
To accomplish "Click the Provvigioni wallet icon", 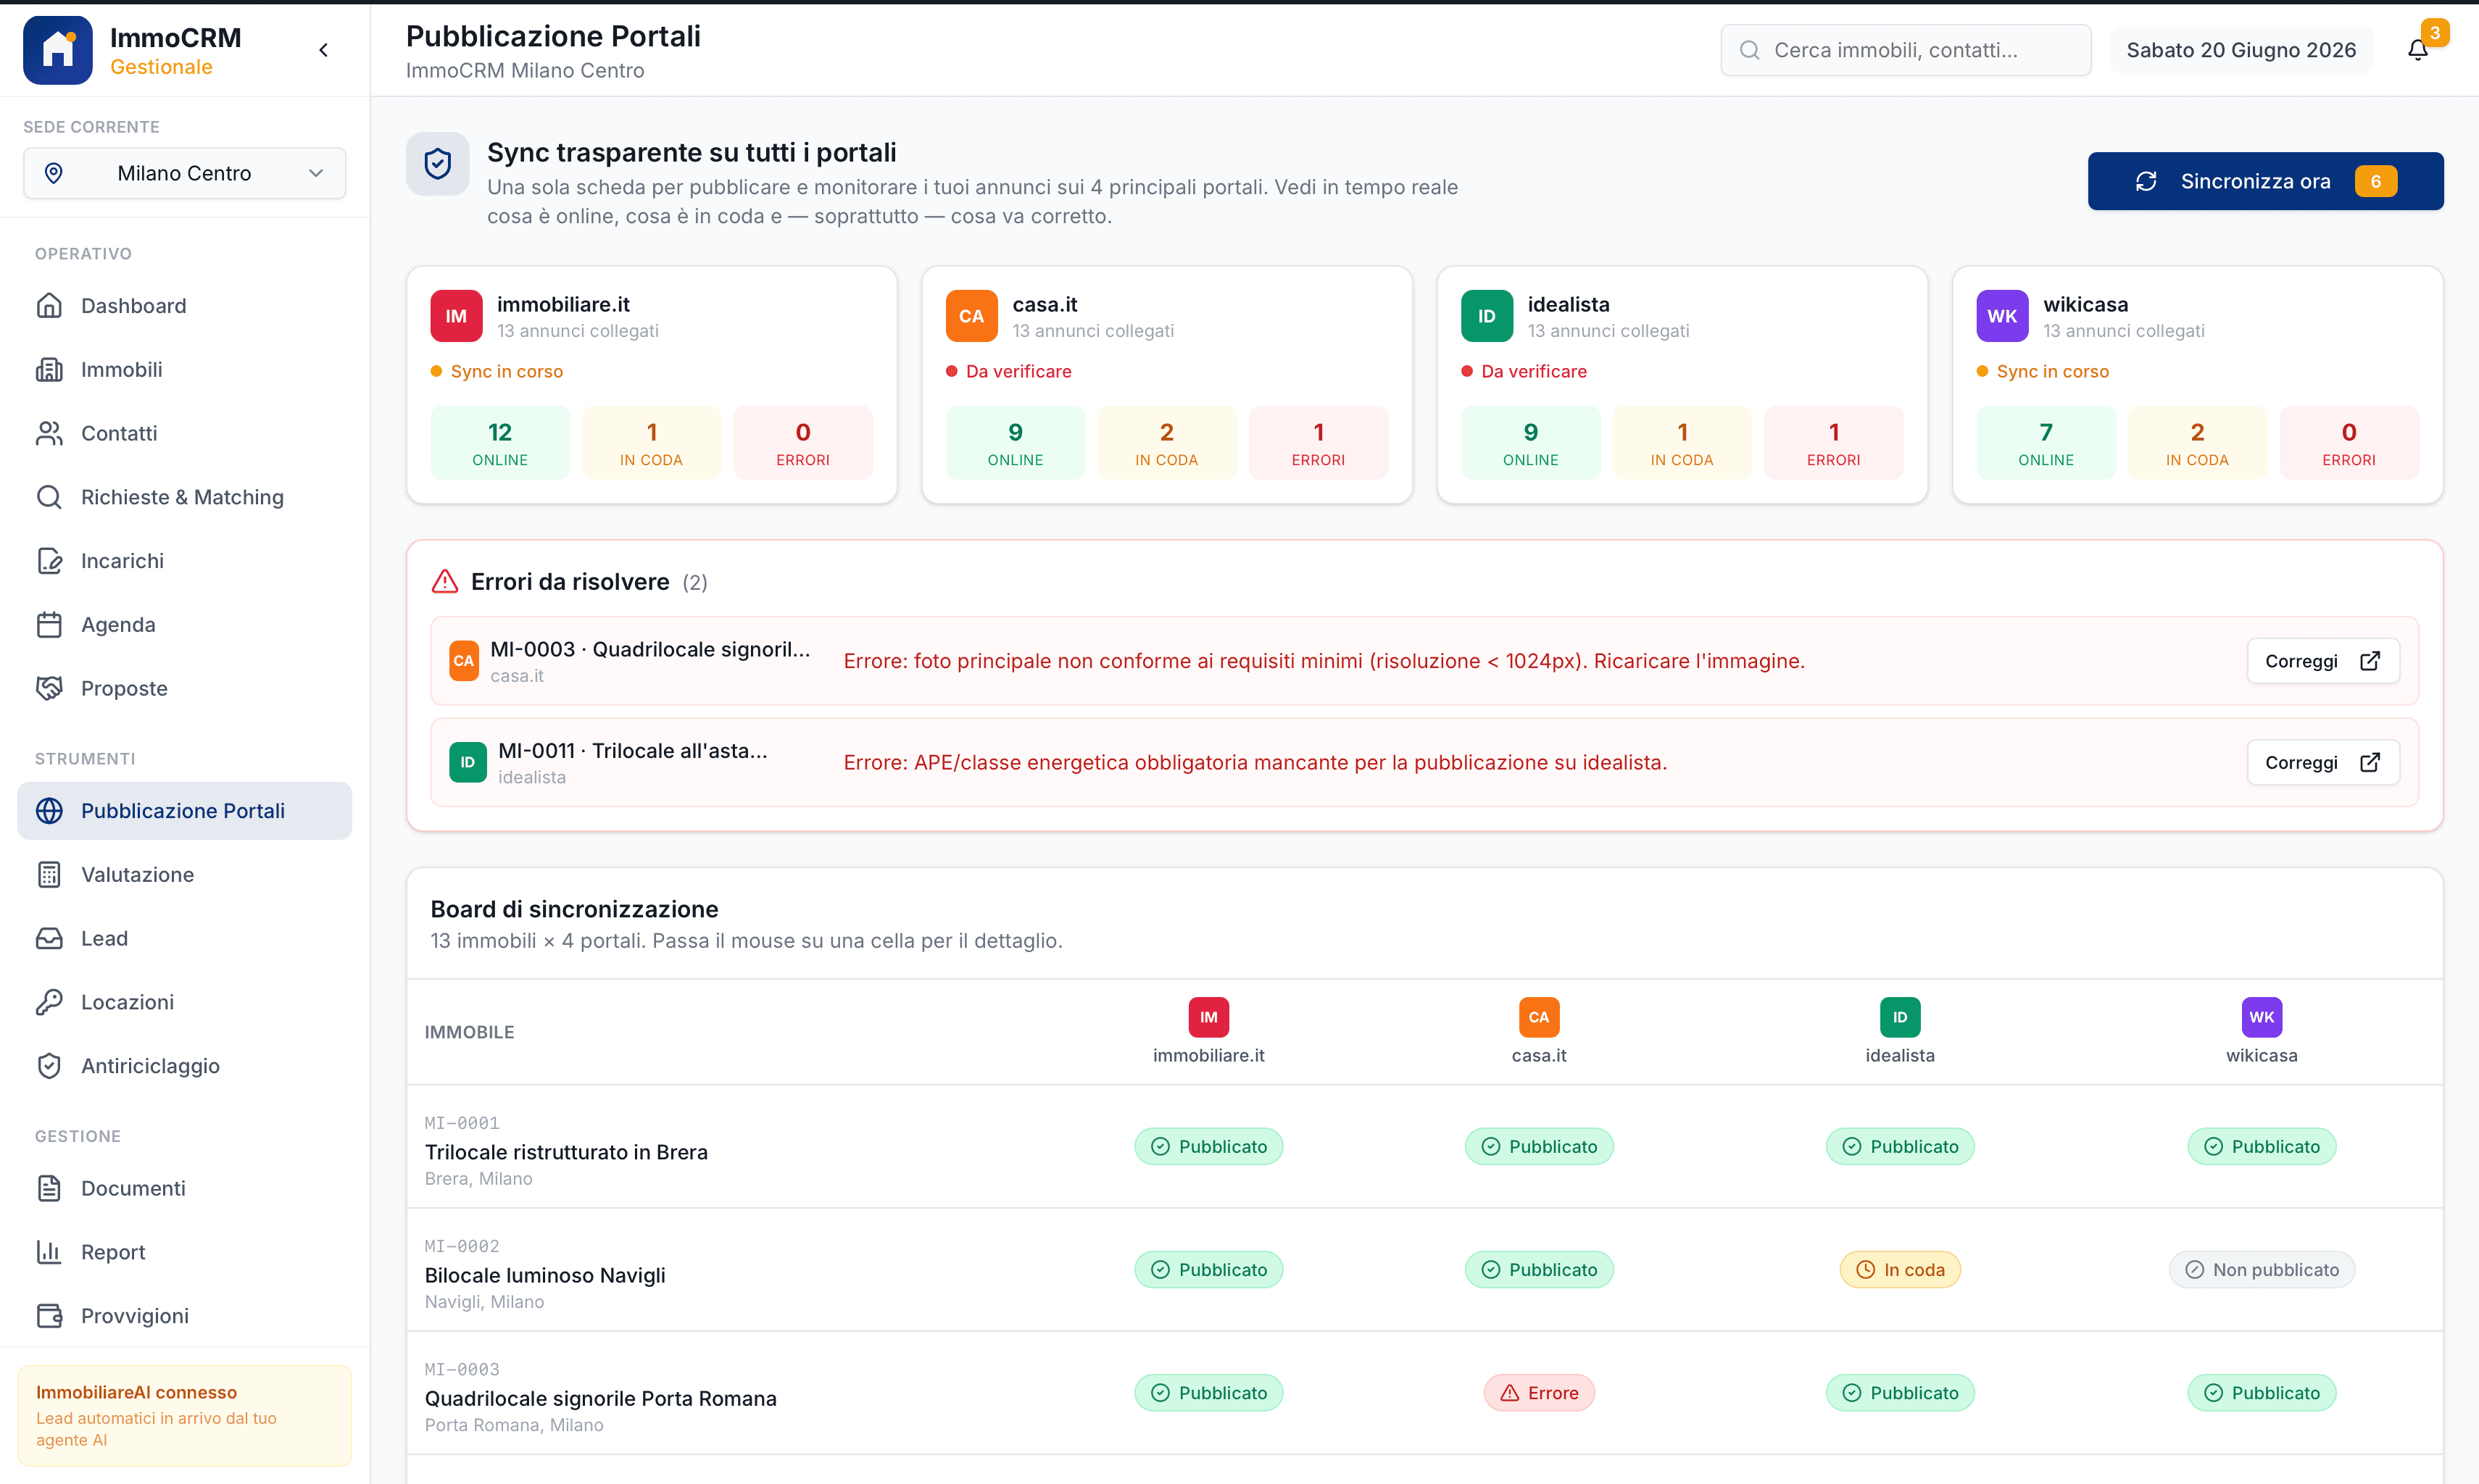I will (x=49, y=1316).
